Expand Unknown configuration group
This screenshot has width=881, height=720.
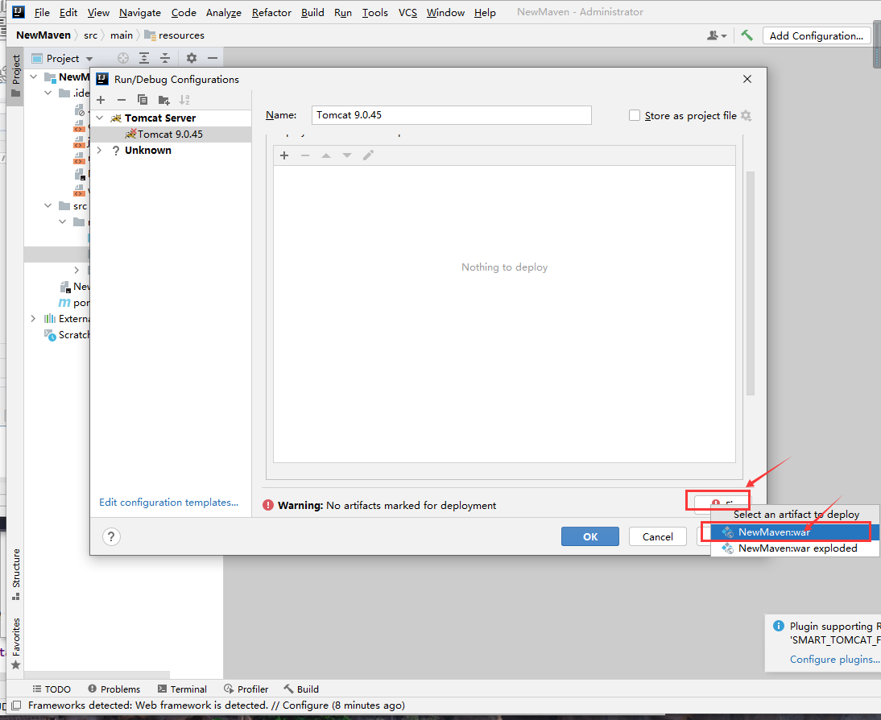pos(100,150)
